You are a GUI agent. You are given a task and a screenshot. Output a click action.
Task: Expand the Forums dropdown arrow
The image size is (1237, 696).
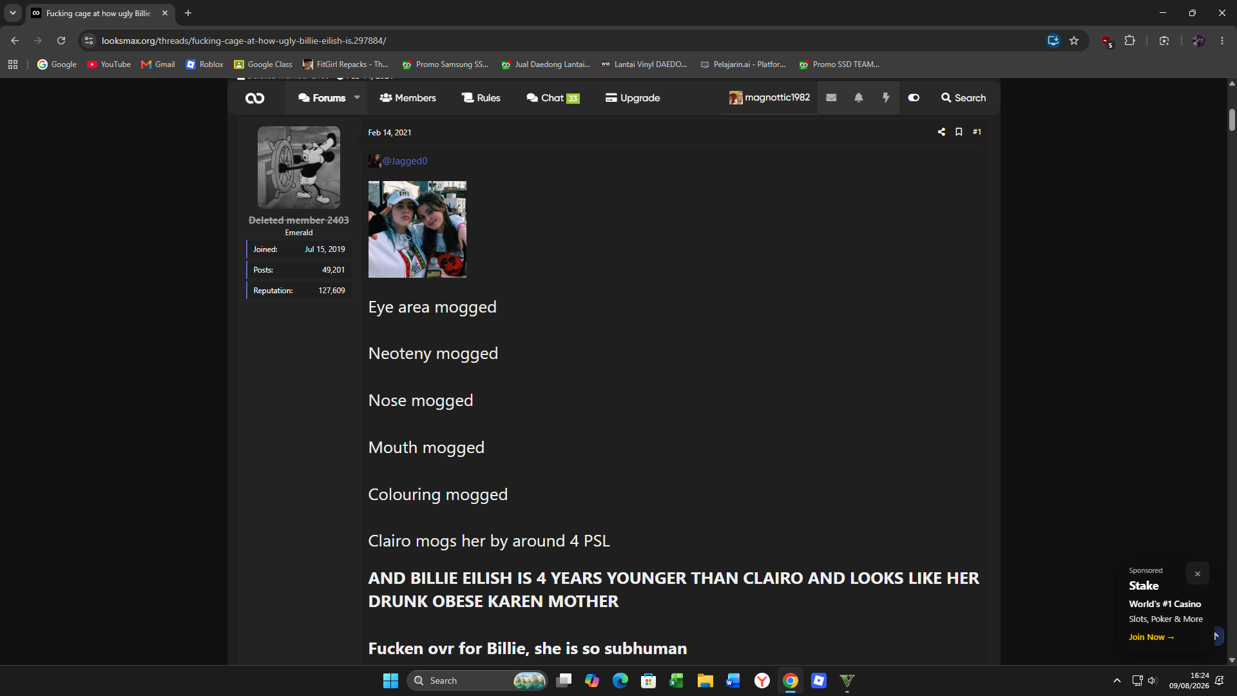(357, 98)
